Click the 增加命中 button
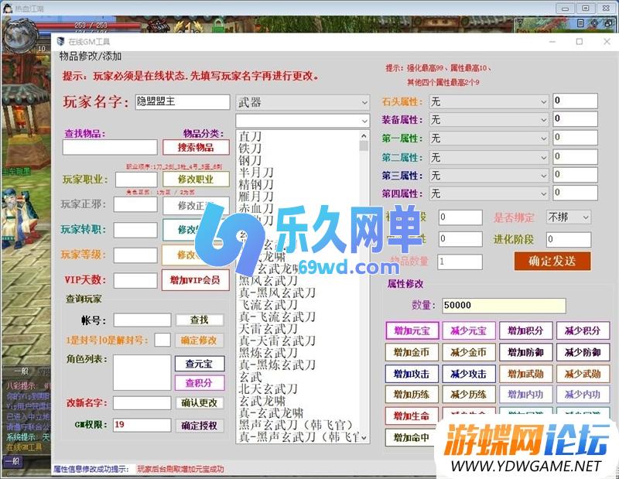619x479 pixels. pos(411,437)
